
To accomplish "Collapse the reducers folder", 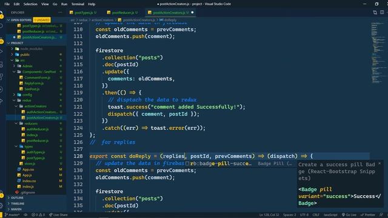I will click(16, 124).
